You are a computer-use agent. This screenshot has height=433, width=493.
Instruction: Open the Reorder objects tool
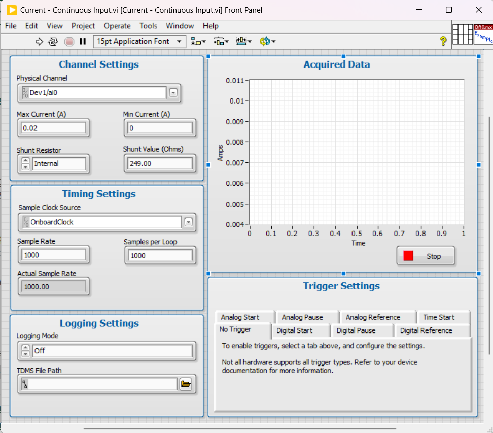click(268, 41)
